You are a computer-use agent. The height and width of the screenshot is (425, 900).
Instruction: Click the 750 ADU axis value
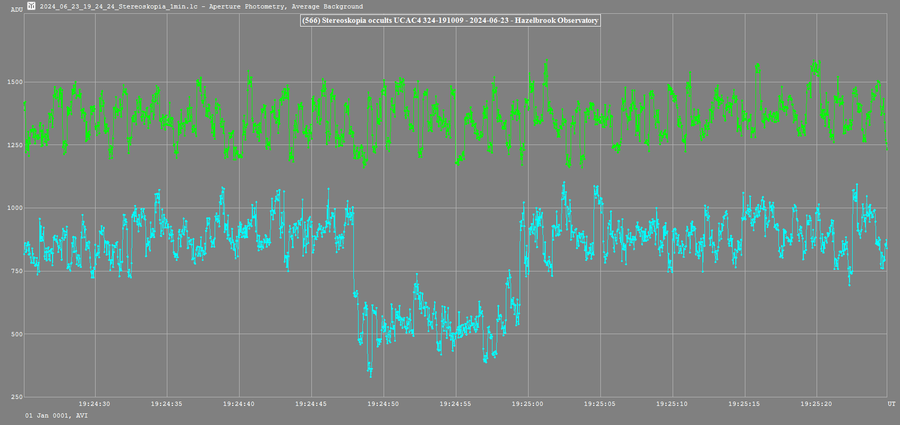click(17, 271)
